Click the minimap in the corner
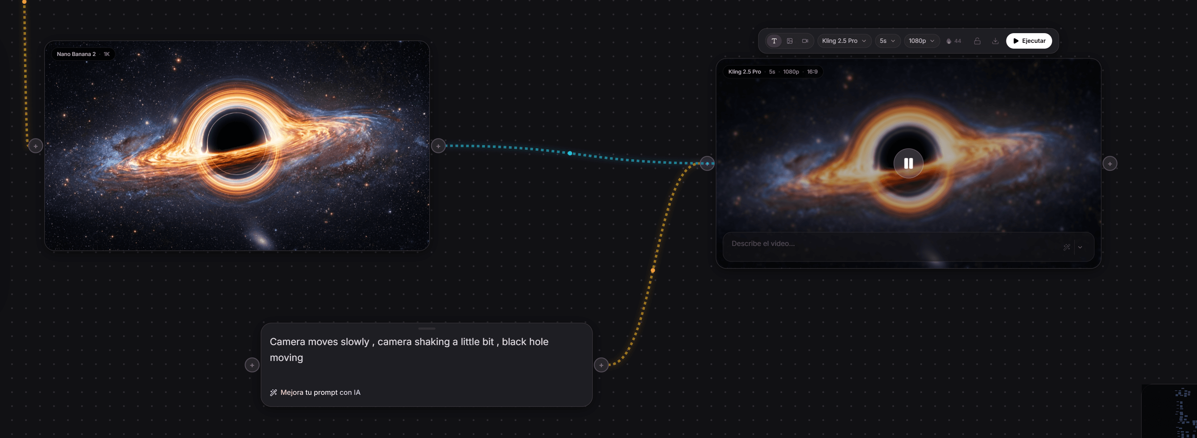The height and width of the screenshot is (438, 1197). point(1169,411)
